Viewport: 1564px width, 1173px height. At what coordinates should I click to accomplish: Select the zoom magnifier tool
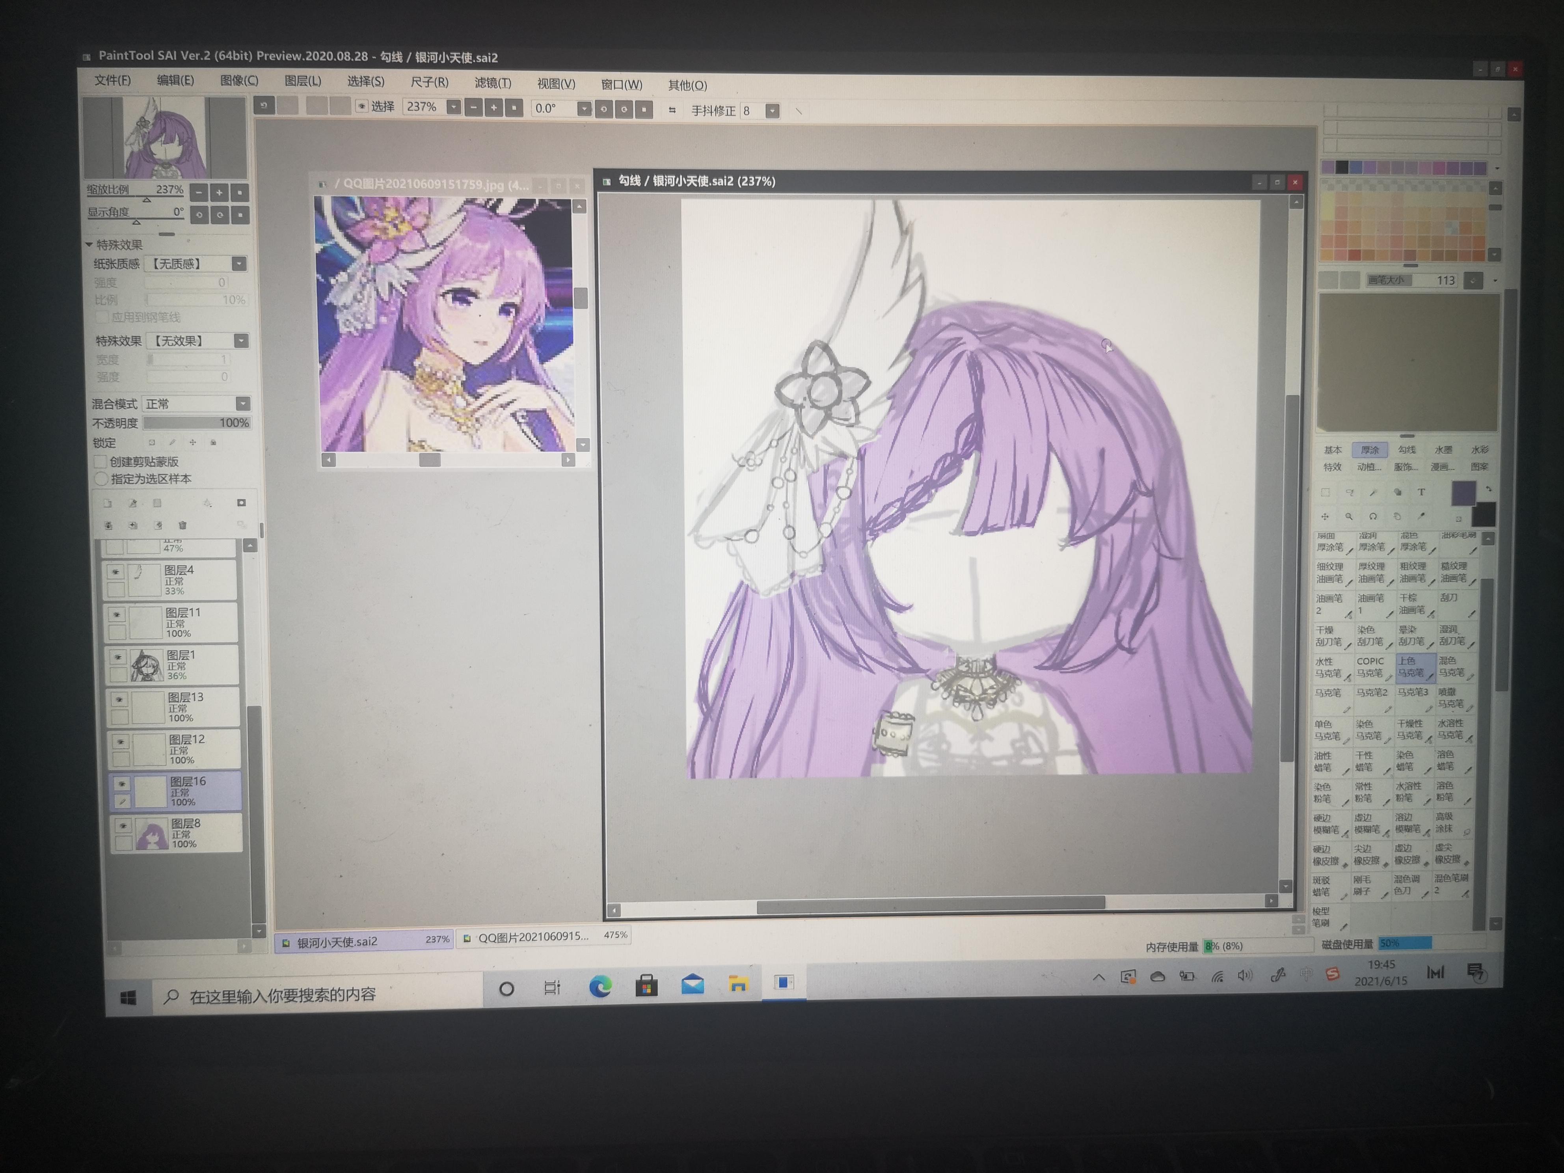(1349, 517)
